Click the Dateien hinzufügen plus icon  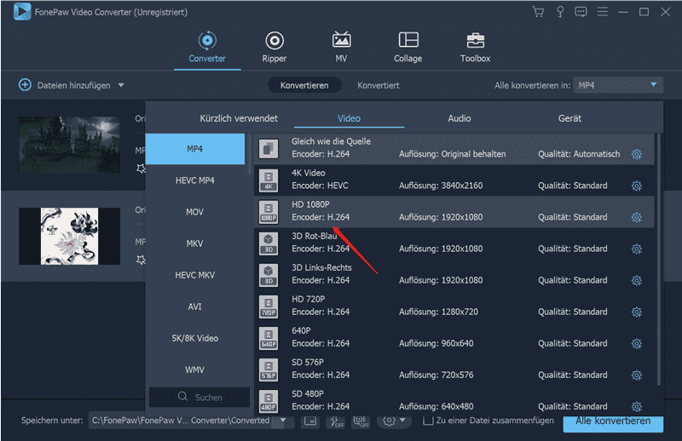[x=25, y=85]
